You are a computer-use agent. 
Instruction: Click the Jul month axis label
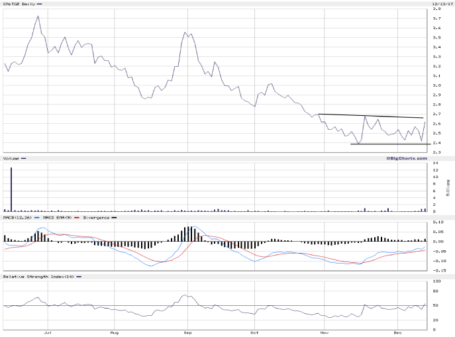pyautogui.click(x=48, y=333)
